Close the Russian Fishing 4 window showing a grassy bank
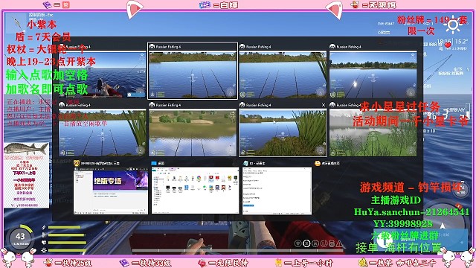The height and width of the screenshot is (268, 476). (x=324, y=105)
